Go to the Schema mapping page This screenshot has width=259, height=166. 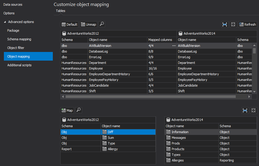[x=19, y=39]
